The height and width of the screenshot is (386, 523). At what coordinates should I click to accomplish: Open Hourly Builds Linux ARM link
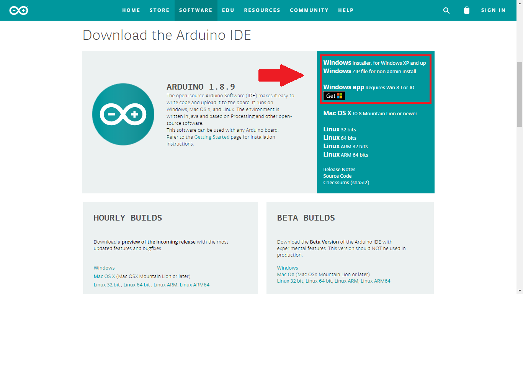[165, 285]
